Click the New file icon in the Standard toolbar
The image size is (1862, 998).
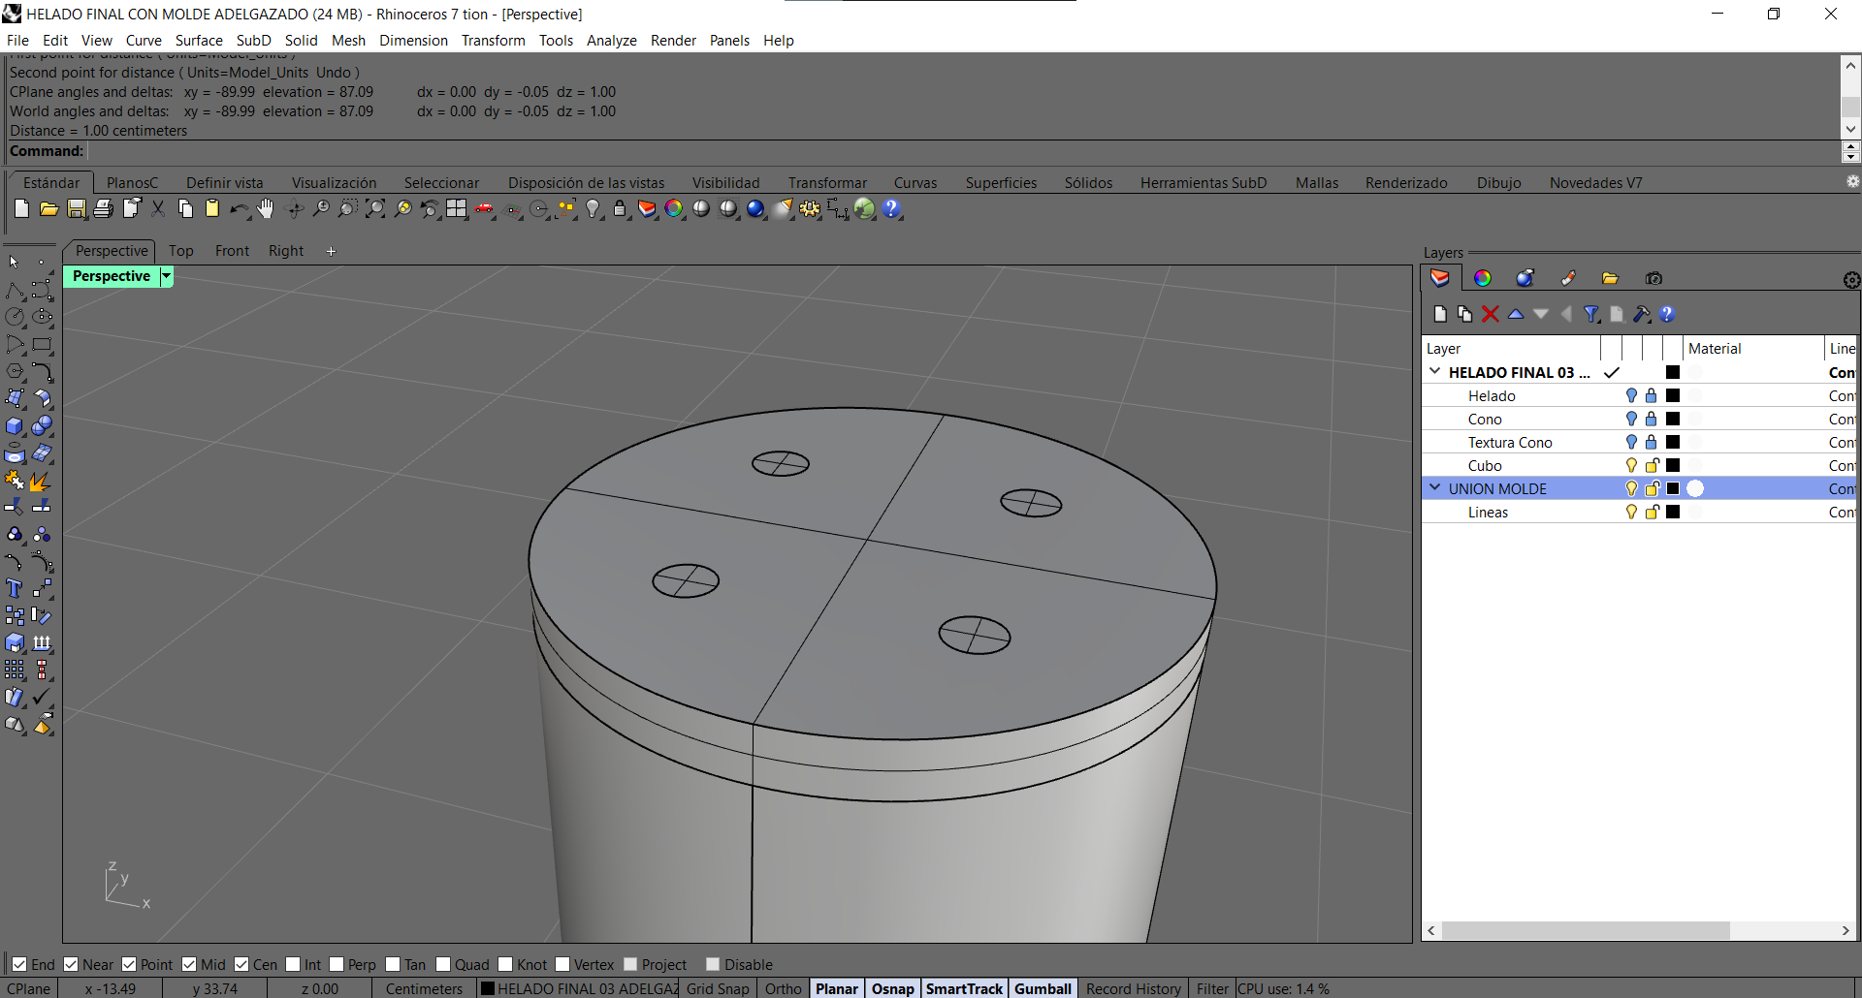coord(21,208)
